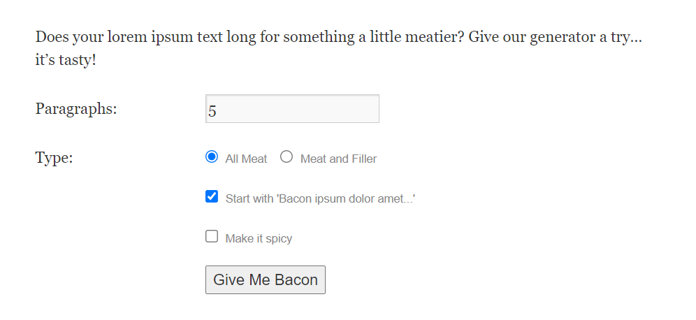696x320 pixels.
Task: Click the 'it's tasty!' text line
Action: (x=66, y=60)
